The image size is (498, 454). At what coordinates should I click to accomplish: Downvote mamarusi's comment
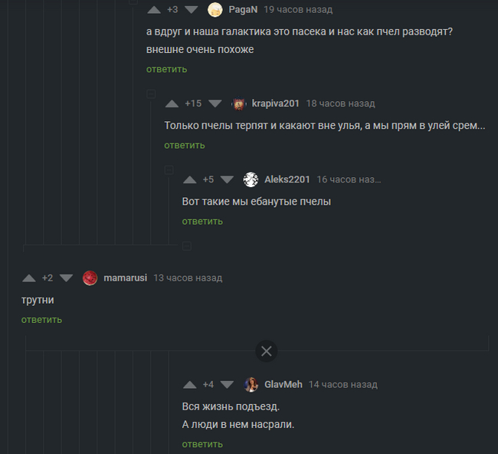tap(66, 278)
